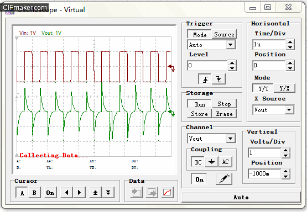Click the large Auto button
This screenshot has height=212, width=307.
click(241, 197)
